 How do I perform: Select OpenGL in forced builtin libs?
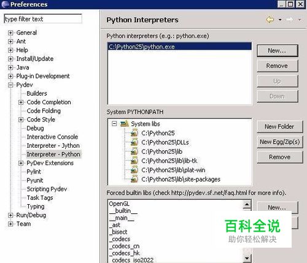tap(119, 204)
